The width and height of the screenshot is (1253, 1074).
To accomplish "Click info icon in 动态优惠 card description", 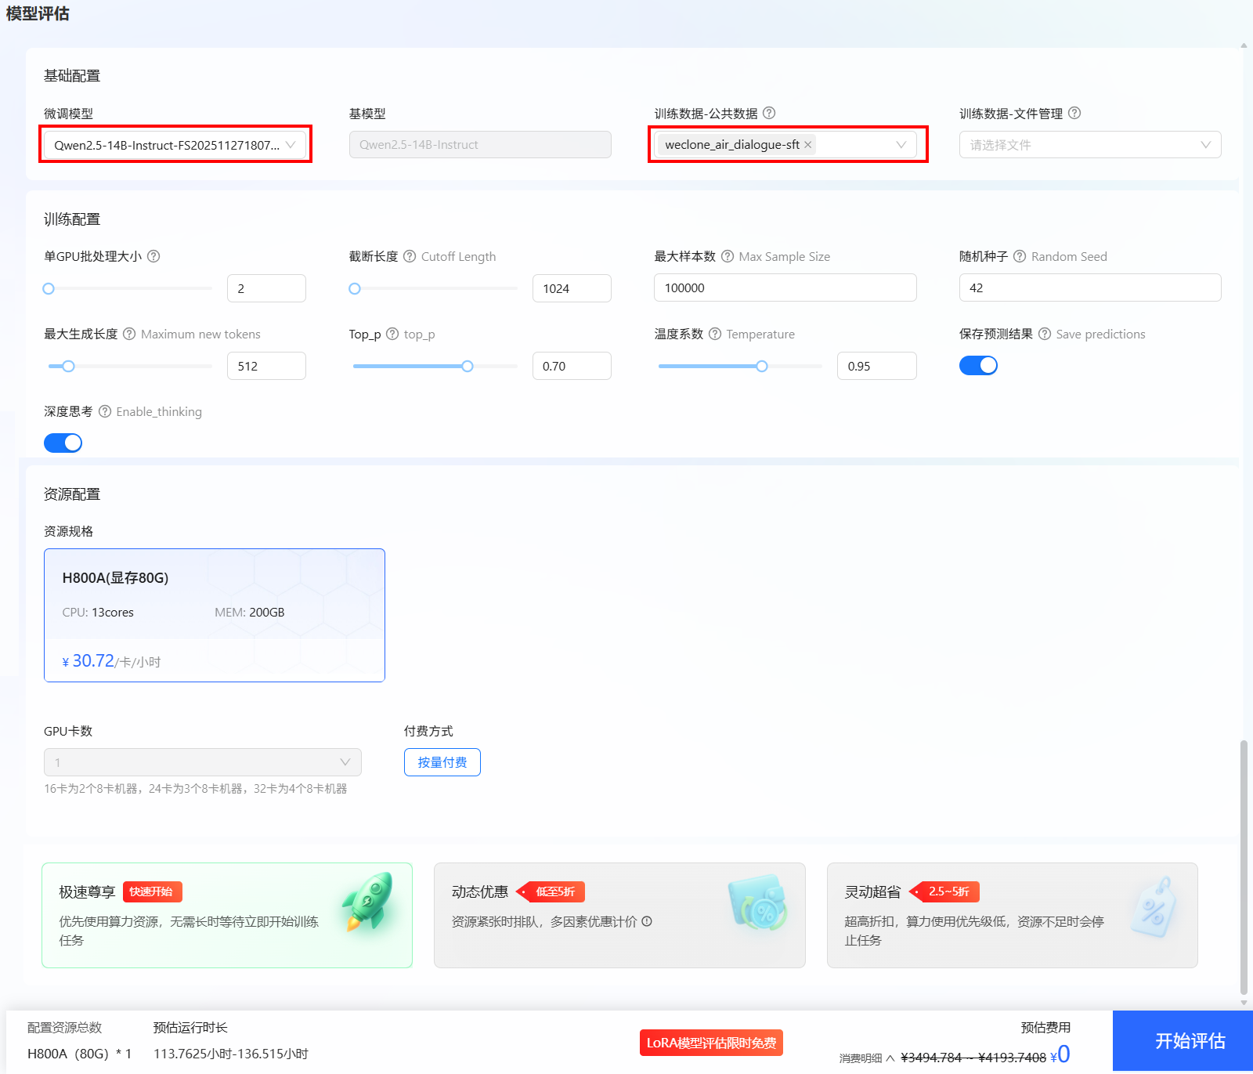I will (x=647, y=921).
